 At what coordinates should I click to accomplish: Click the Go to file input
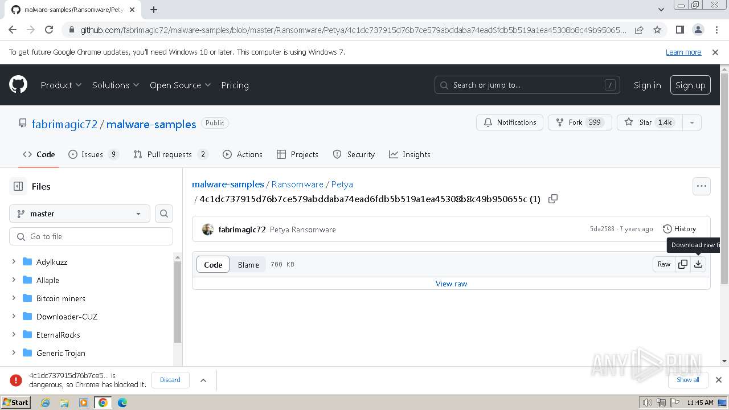click(x=91, y=236)
